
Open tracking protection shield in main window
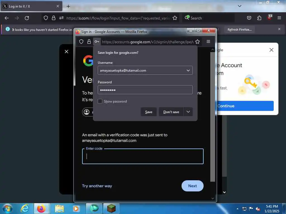coord(46,18)
